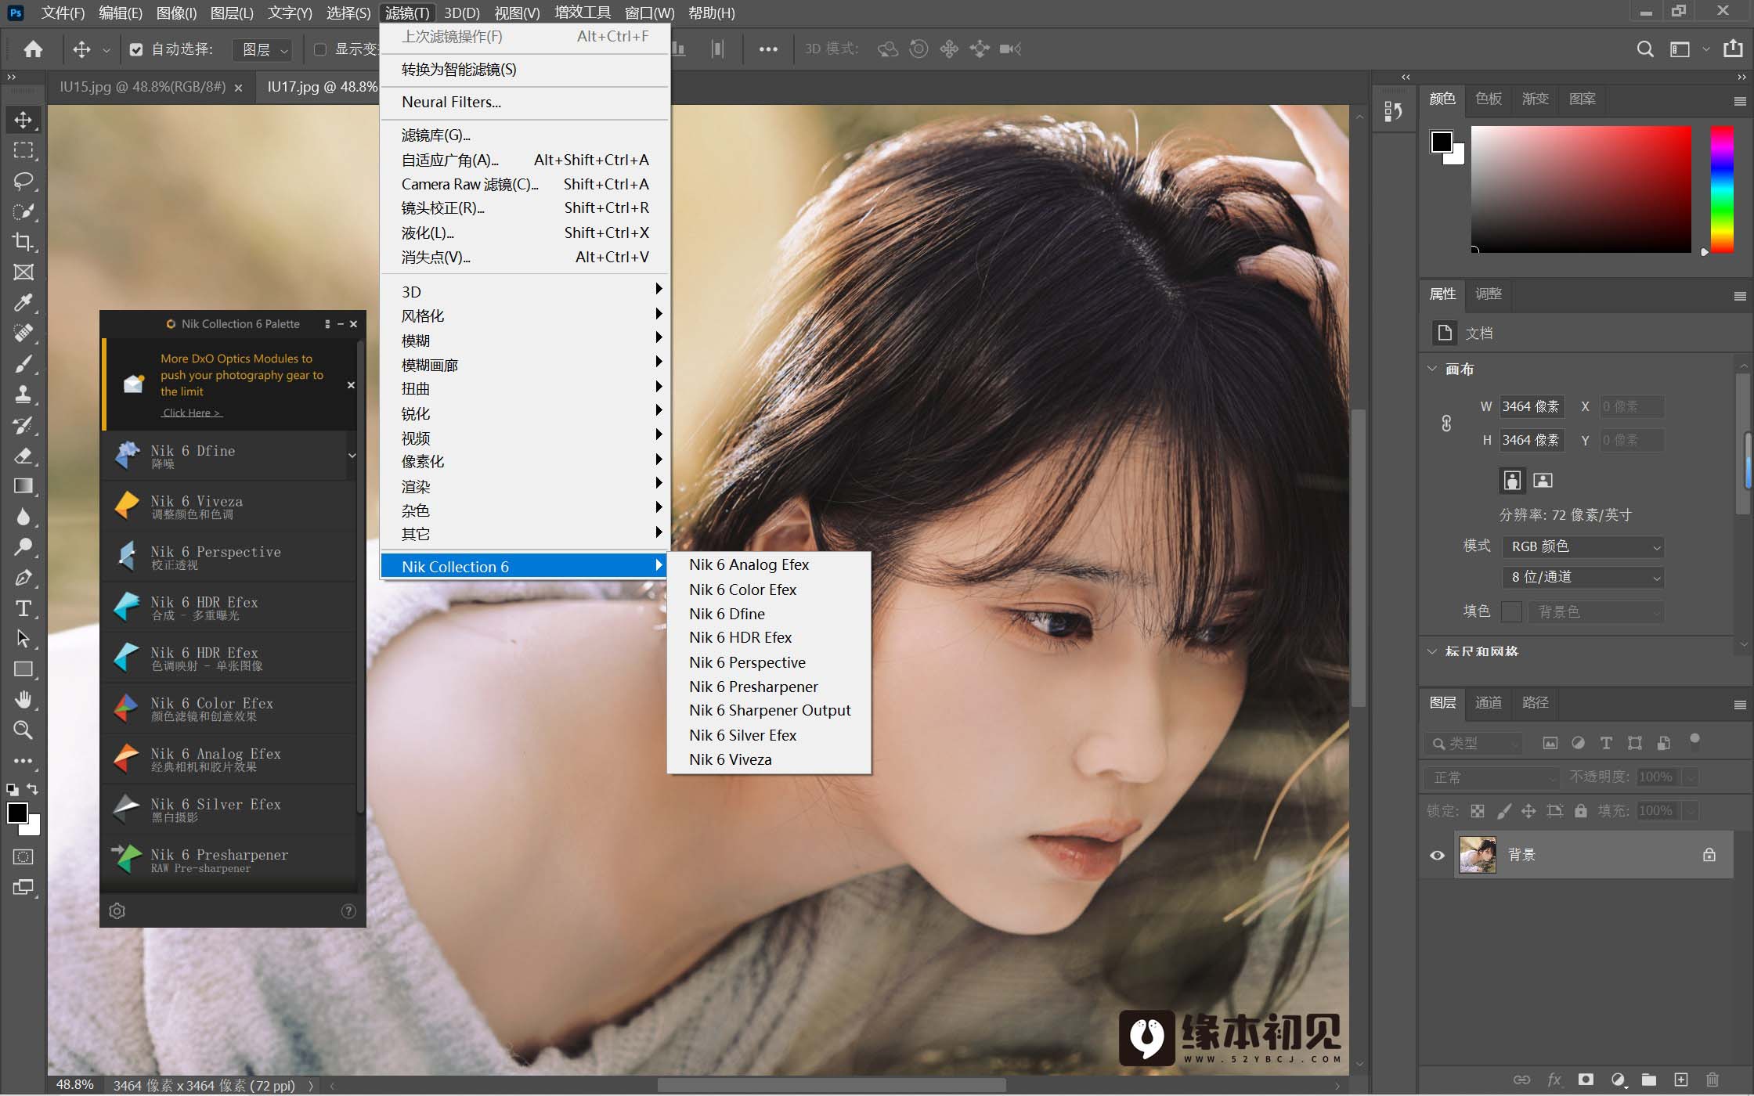The height and width of the screenshot is (1096, 1754).
Task: Open the Home screen icon
Action: tap(33, 49)
